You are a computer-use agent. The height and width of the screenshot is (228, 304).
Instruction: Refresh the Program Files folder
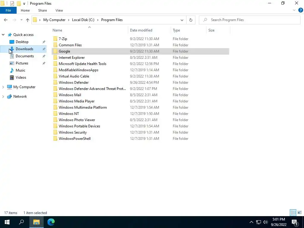pos(191,20)
